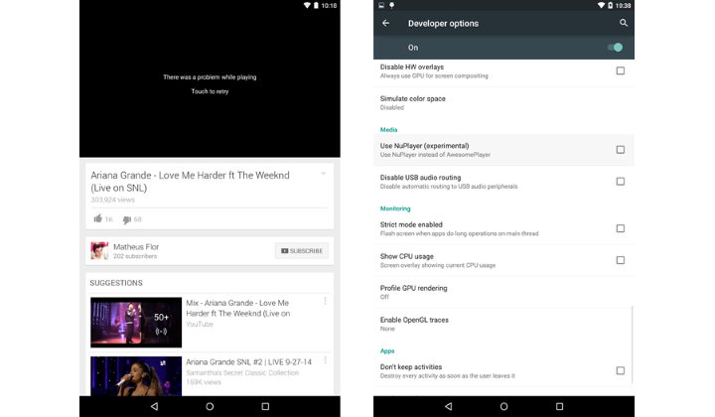Viewport: 715px width, 417px height.
Task: Tap the Matheus Flor channel name
Action: click(136, 246)
